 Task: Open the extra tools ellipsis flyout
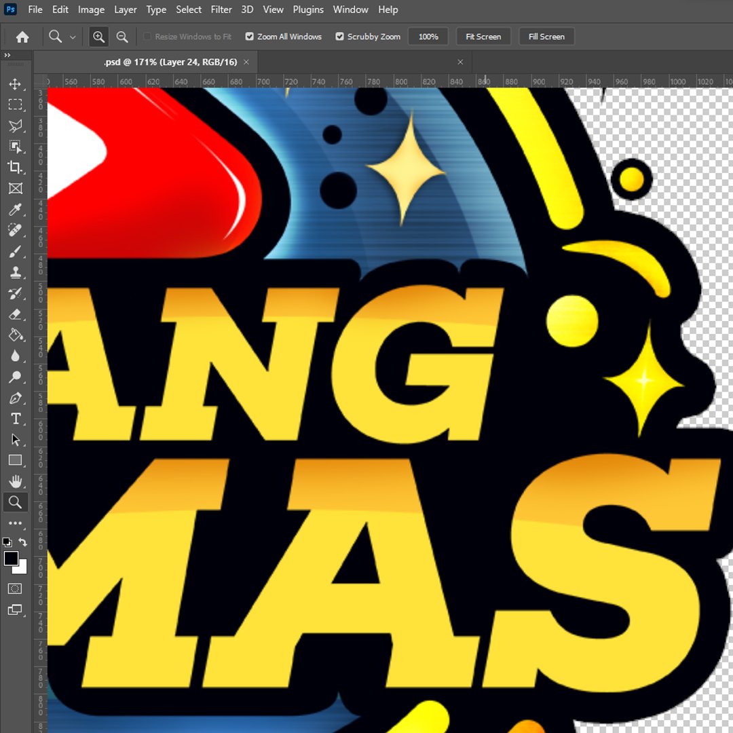(x=15, y=523)
